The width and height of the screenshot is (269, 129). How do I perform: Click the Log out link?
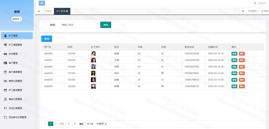pyautogui.click(x=260, y=3)
